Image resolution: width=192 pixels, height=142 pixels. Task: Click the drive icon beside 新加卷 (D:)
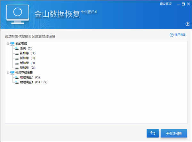tap(17, 54)
